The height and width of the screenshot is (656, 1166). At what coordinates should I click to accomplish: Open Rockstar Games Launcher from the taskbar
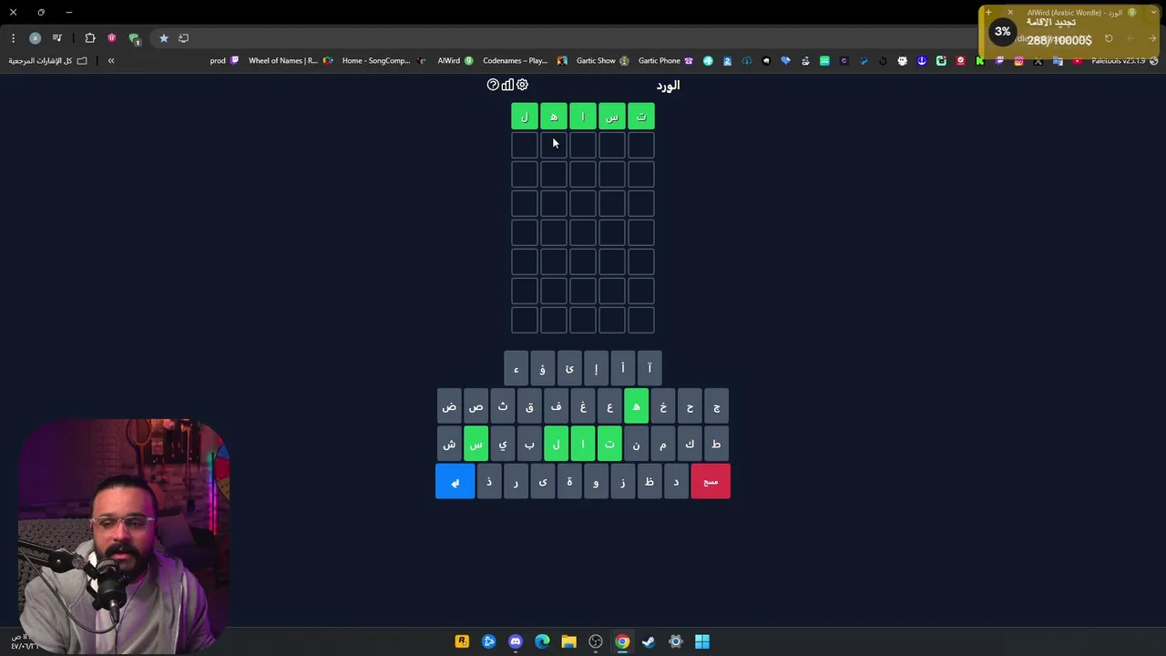(x=462, y=641)
